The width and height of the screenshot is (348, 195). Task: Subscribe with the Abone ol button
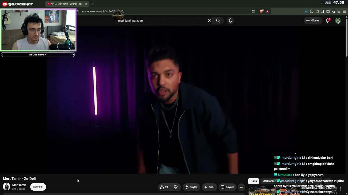[x=38, y=187]
